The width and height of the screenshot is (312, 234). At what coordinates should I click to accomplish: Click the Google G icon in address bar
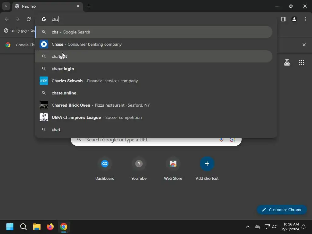click(x=44, y=19)
